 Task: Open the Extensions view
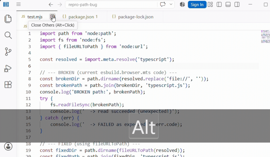8,84
